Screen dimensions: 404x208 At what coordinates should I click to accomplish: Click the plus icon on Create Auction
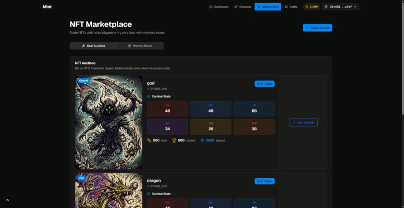point(307,28)
